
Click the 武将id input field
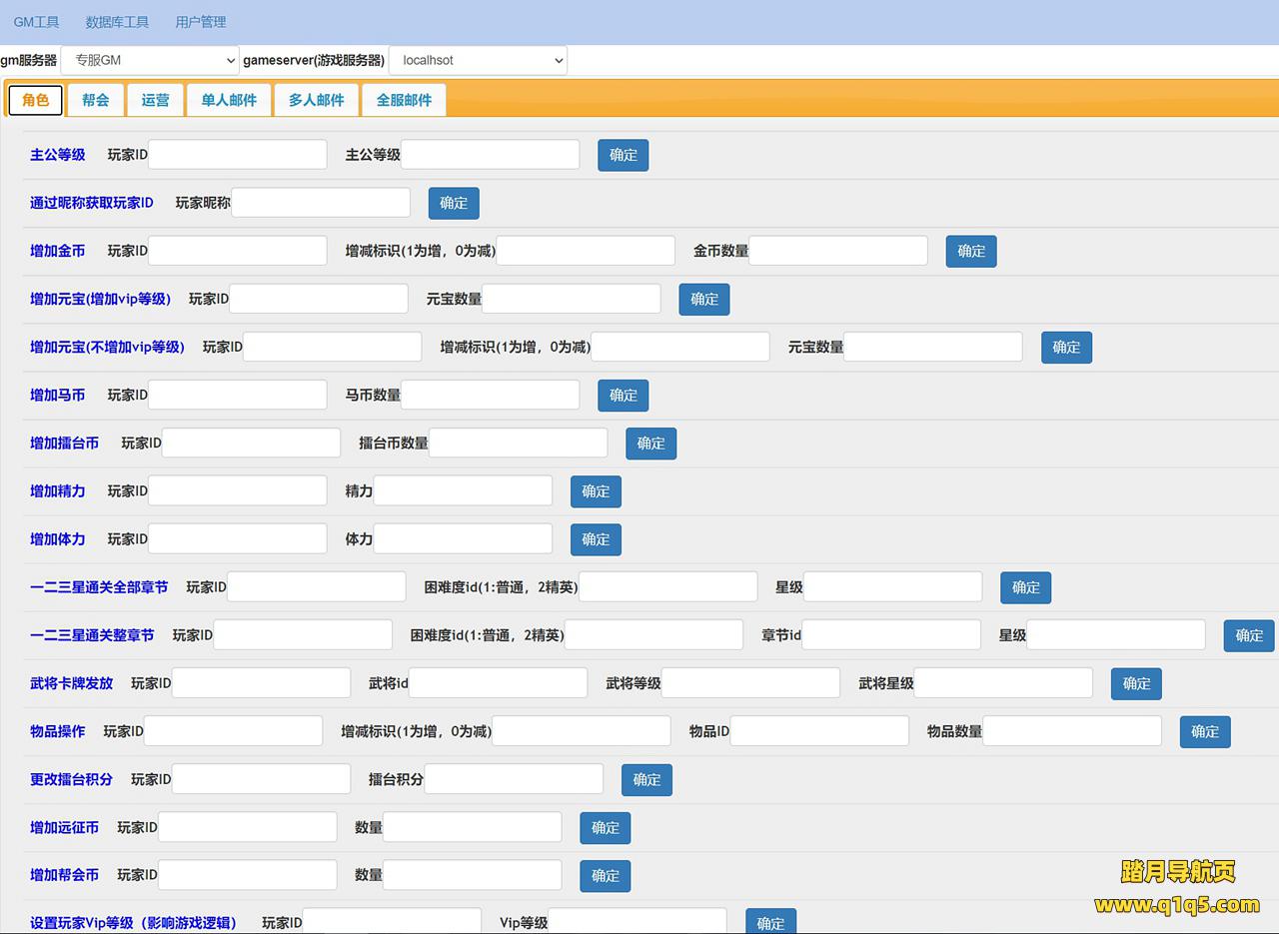pyautogui.click(x=498, y=683)
